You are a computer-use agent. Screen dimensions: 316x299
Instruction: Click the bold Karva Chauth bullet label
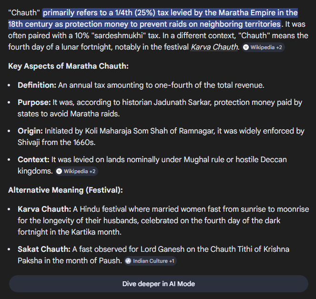coord(44,209)
